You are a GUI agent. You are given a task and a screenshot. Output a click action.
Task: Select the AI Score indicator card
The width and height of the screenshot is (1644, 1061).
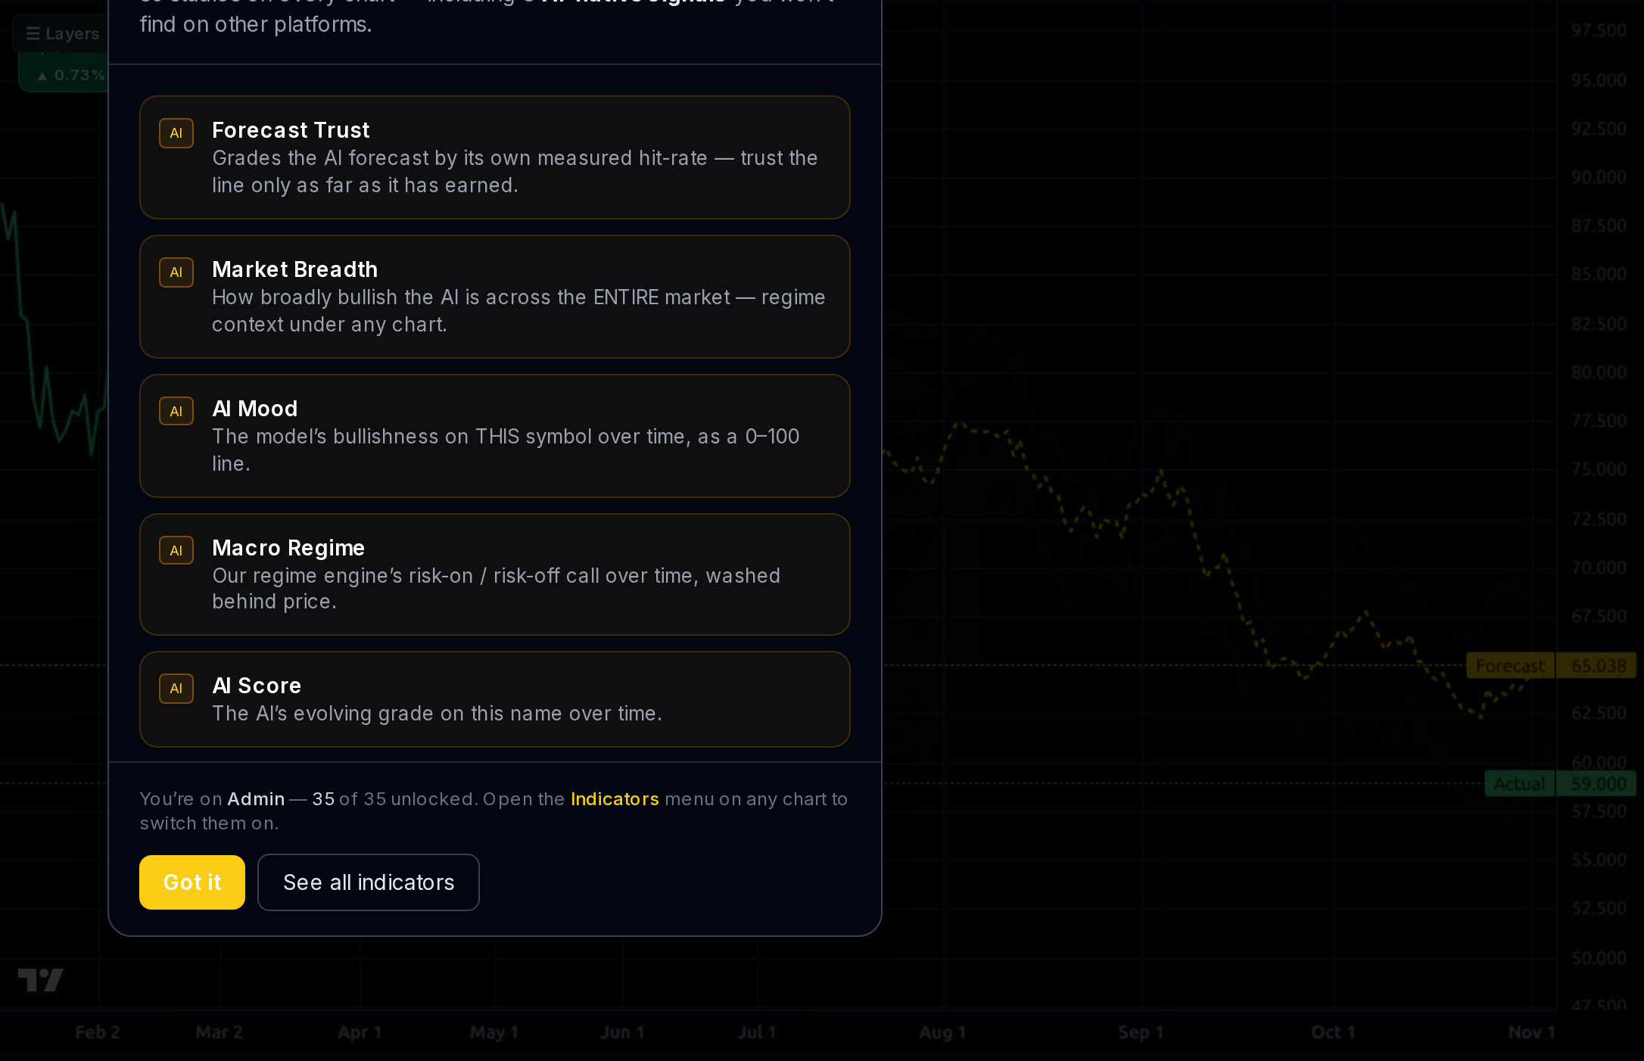point(495,699)
